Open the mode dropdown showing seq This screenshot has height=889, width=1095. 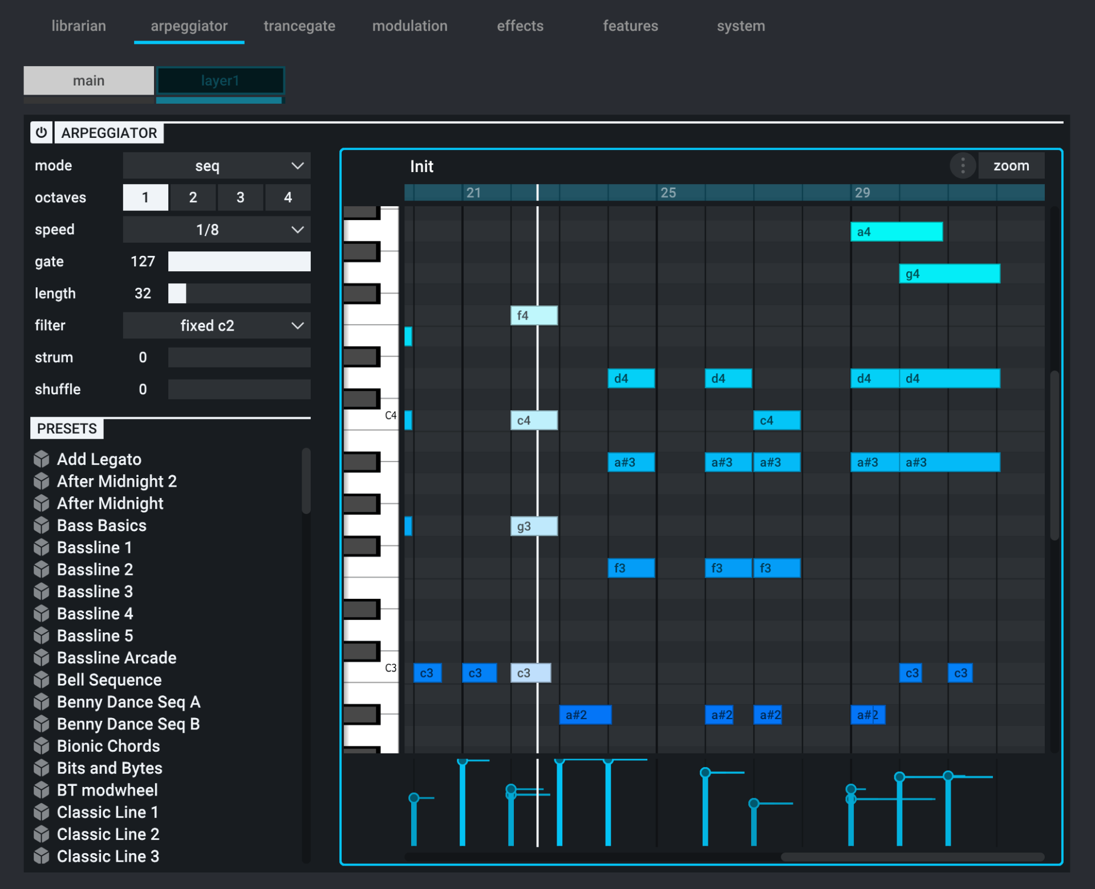click(x=217, y=165)
